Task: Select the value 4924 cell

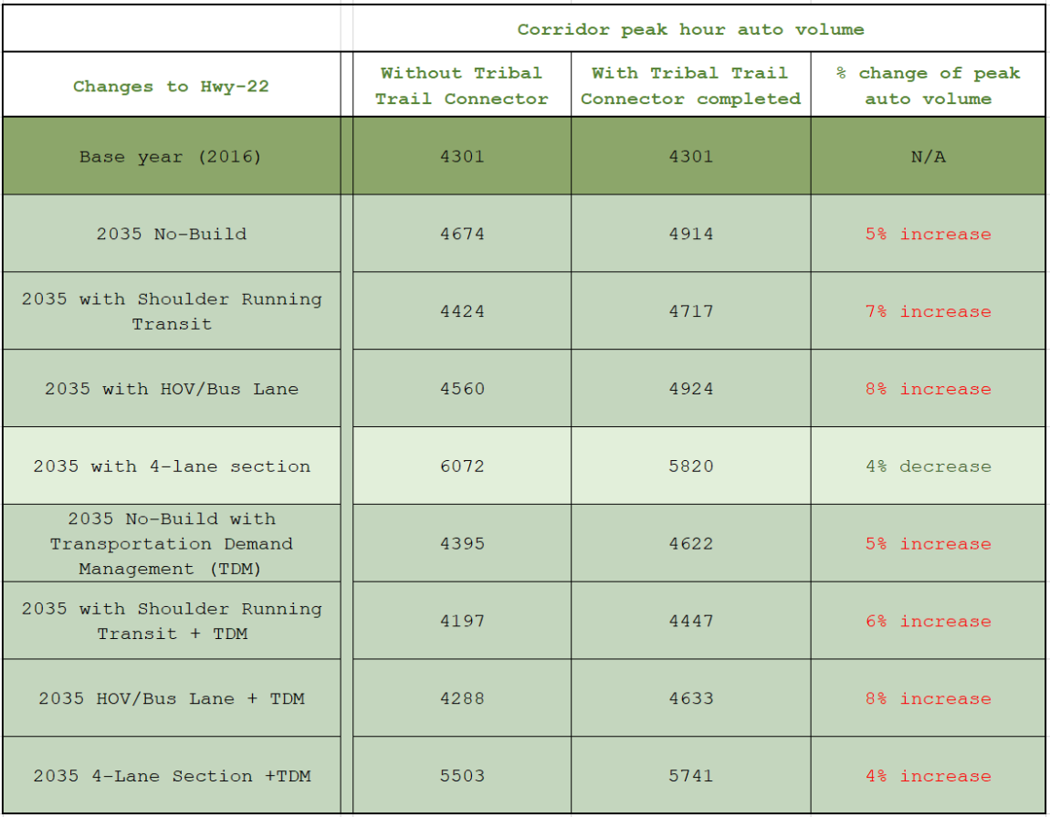Action: [690, 389]
